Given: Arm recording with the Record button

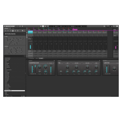Looking at the screenshot, I should point(45,26).
